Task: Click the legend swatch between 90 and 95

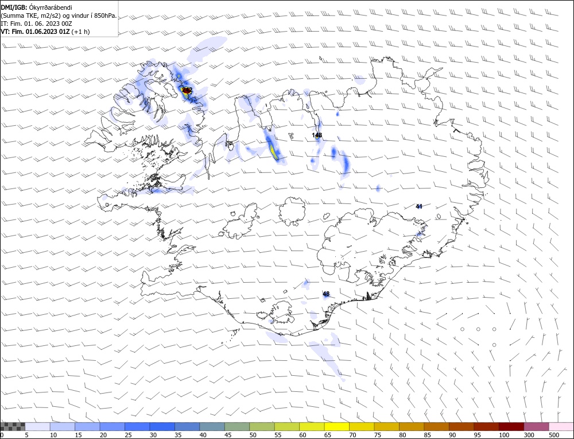Action: 461,426
